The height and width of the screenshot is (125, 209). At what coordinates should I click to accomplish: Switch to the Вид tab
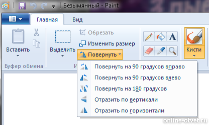(78, 20)
